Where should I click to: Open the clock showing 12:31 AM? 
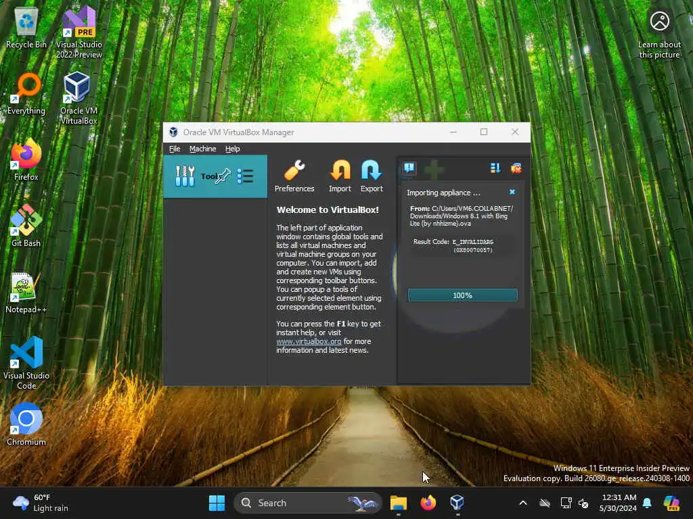(x=619, y=503)
